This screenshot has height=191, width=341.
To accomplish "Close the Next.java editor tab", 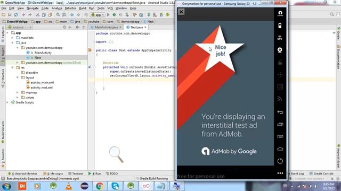I will (x=145, y=27).
